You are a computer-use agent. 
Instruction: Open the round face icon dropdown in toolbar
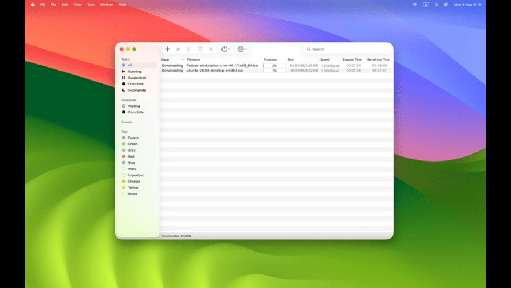[242, 49]
